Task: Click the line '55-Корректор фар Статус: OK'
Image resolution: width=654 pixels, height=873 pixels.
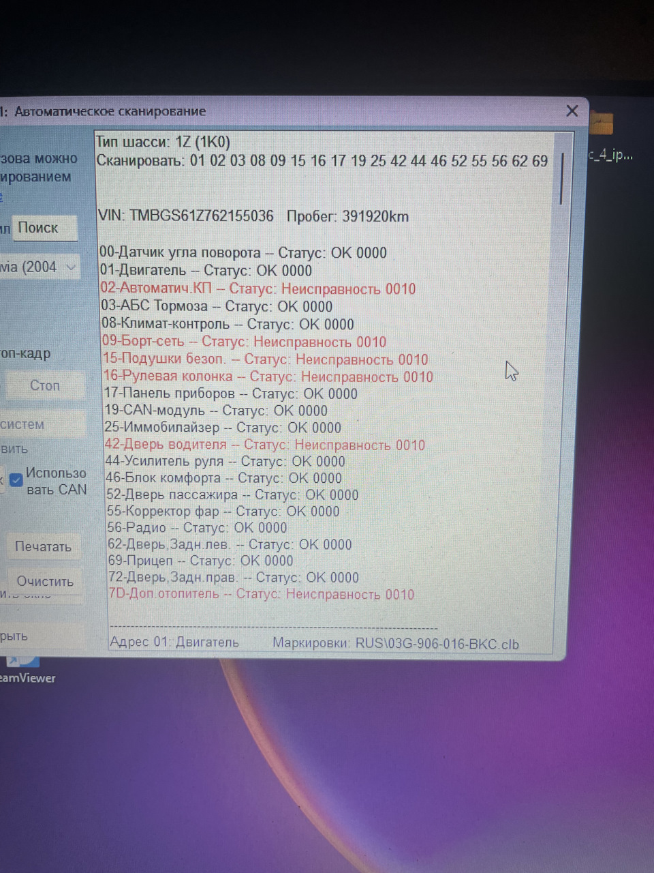Action: coord(223,512)
